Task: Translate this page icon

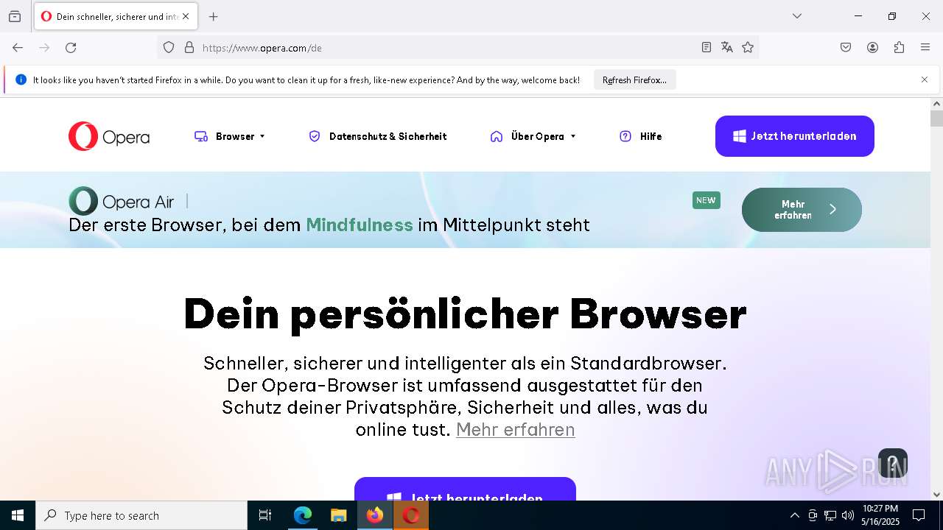Action: pyautogui.click(x=727, y=47)
